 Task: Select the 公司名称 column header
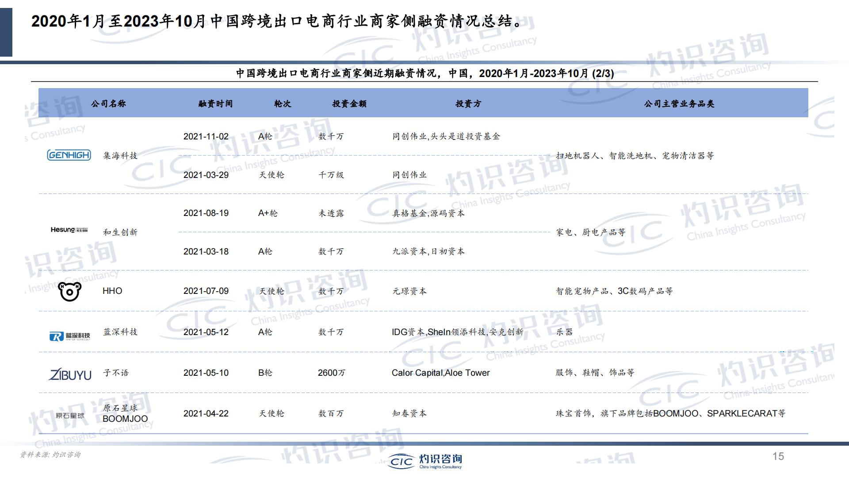point(108,104)
